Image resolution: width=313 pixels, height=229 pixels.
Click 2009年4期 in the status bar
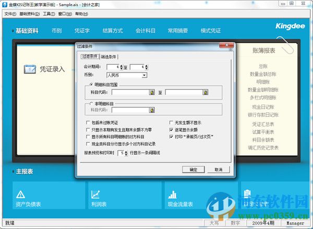click(263, 223)
